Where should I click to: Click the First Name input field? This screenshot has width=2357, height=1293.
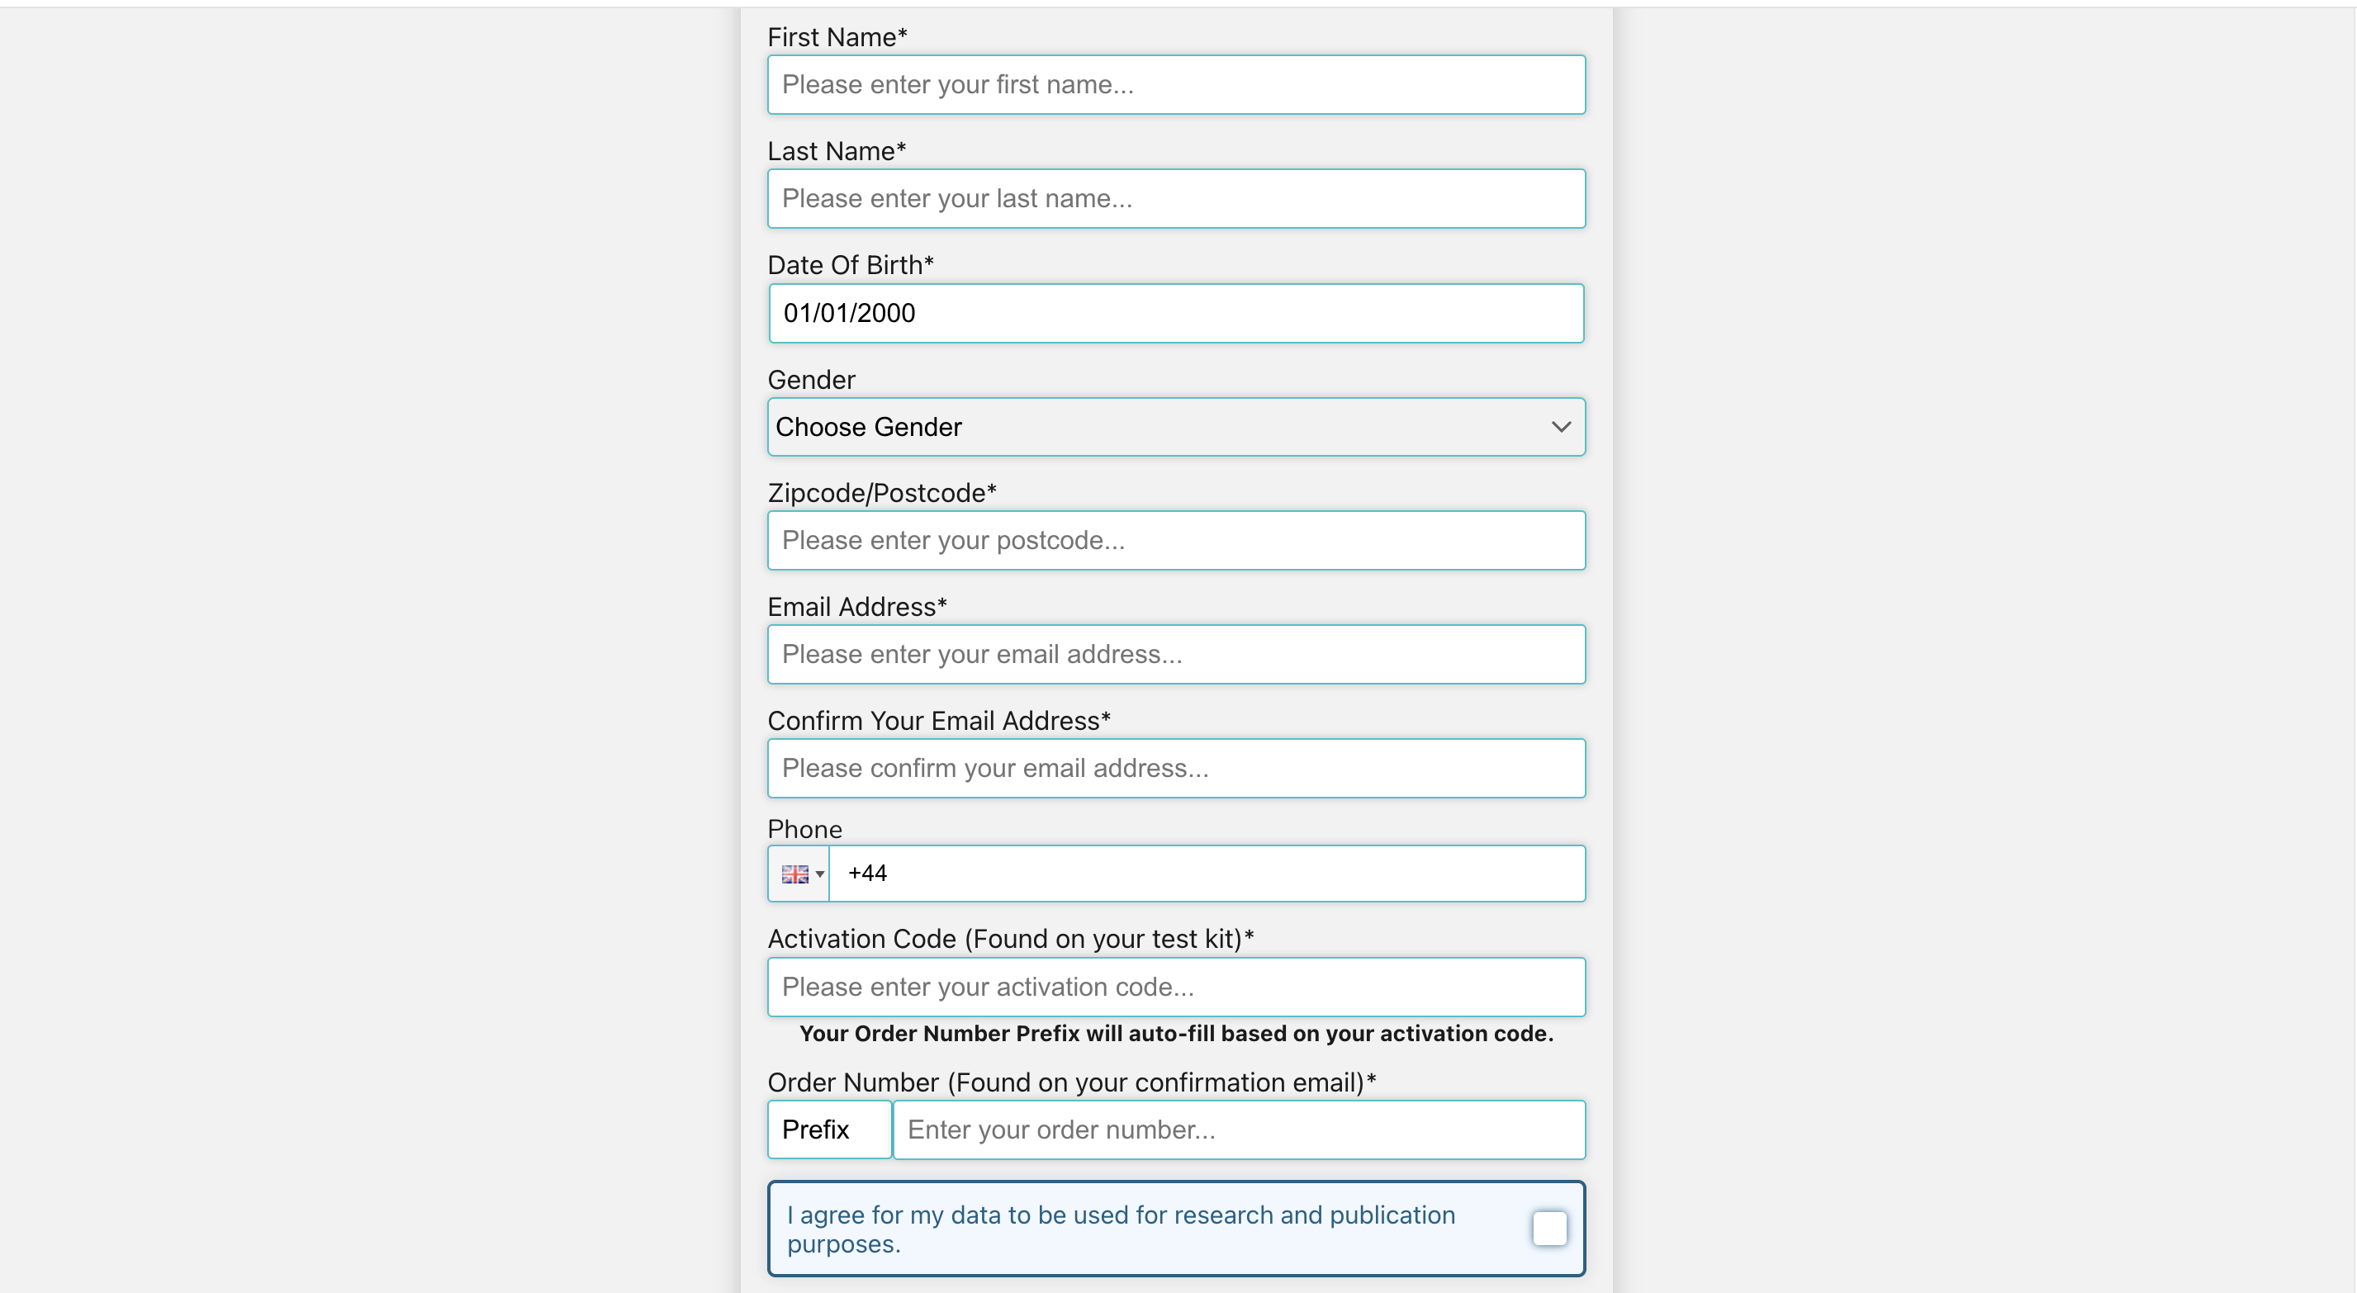pos(1175,84)
